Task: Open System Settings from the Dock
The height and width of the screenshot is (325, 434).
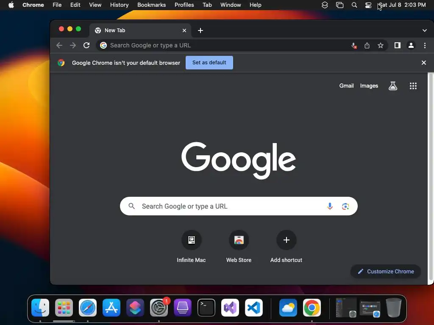Action: (159, 308)
